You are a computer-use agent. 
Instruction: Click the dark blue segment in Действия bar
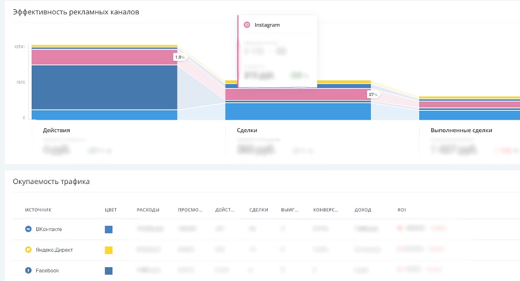[104, 86]
